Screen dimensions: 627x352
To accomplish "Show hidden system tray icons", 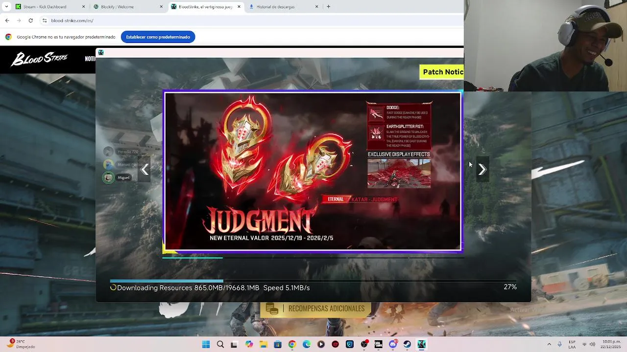I will point(549,344).
